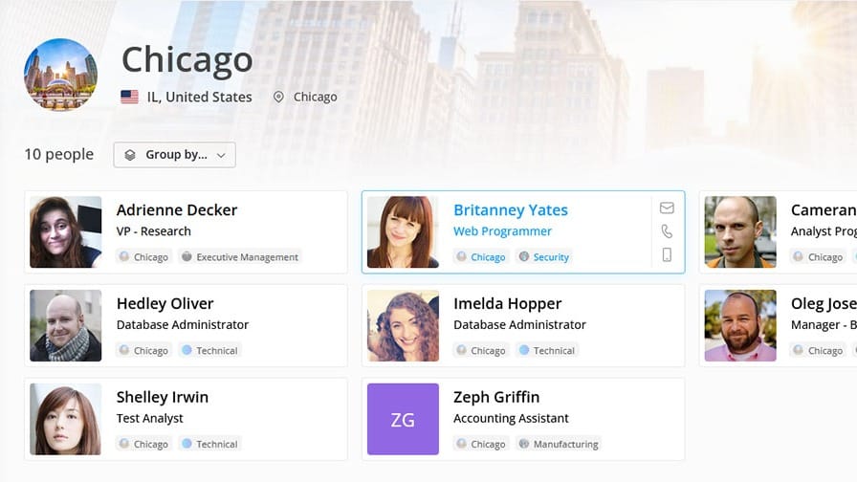Screen dimensions: 857x482
Task: Click Technical tag on Hedley Oliver card
Action: coord(210,350)
